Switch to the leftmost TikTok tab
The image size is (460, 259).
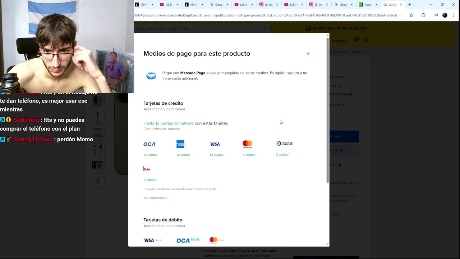click(x=142, y=5)
